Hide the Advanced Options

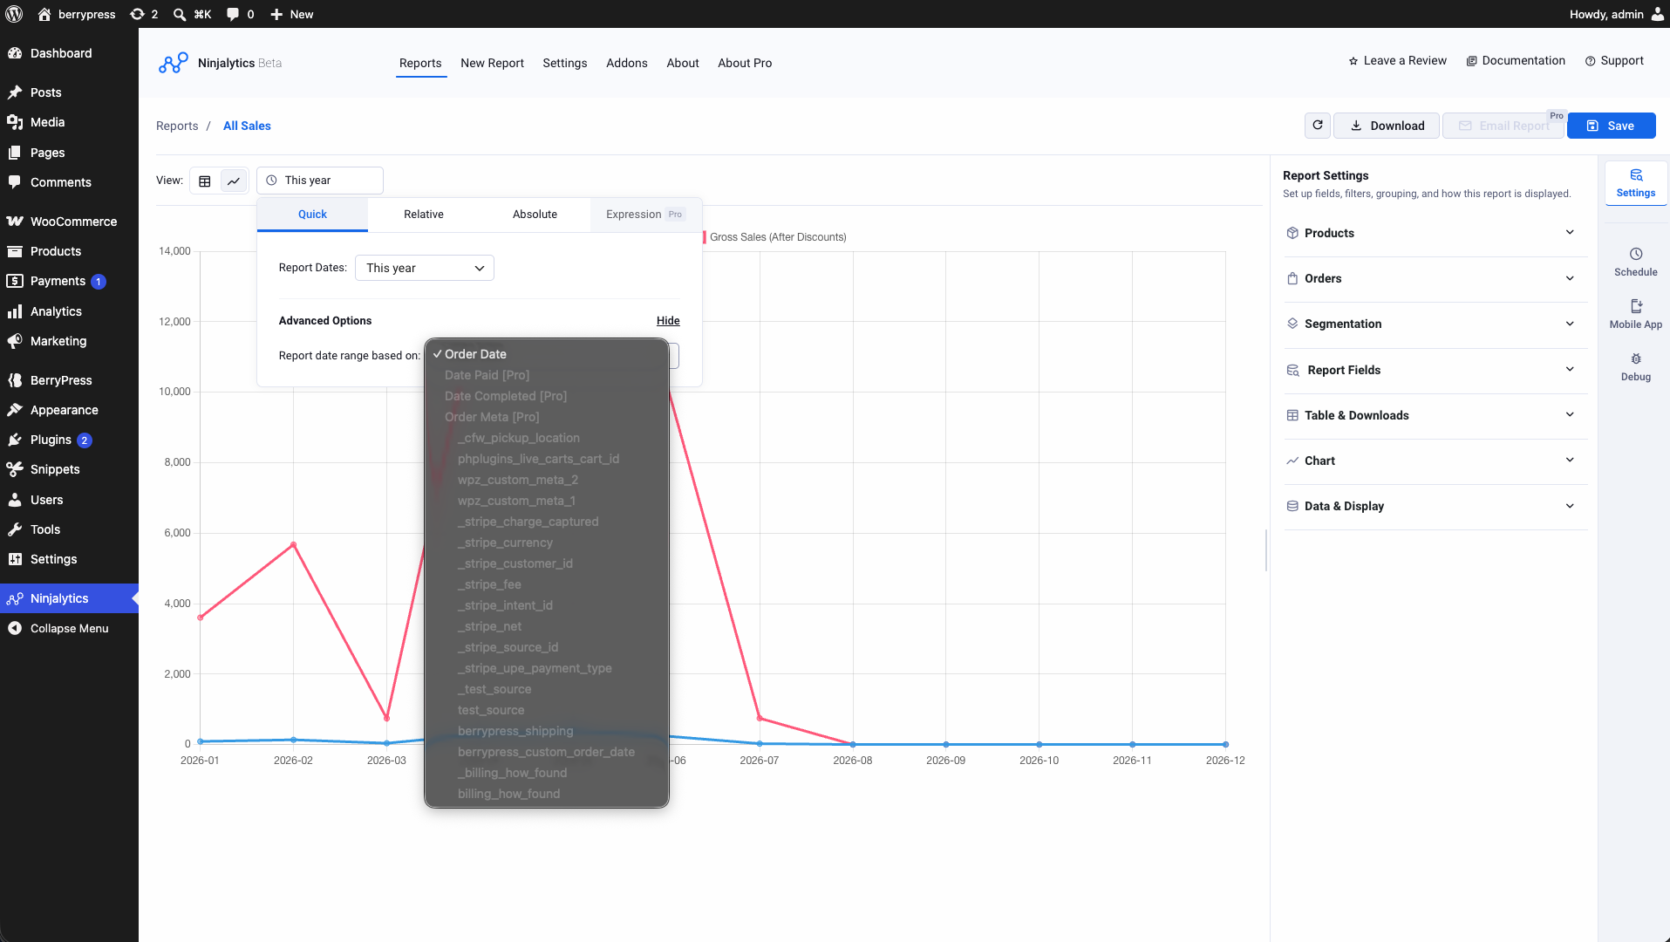(x=668, y=321)
